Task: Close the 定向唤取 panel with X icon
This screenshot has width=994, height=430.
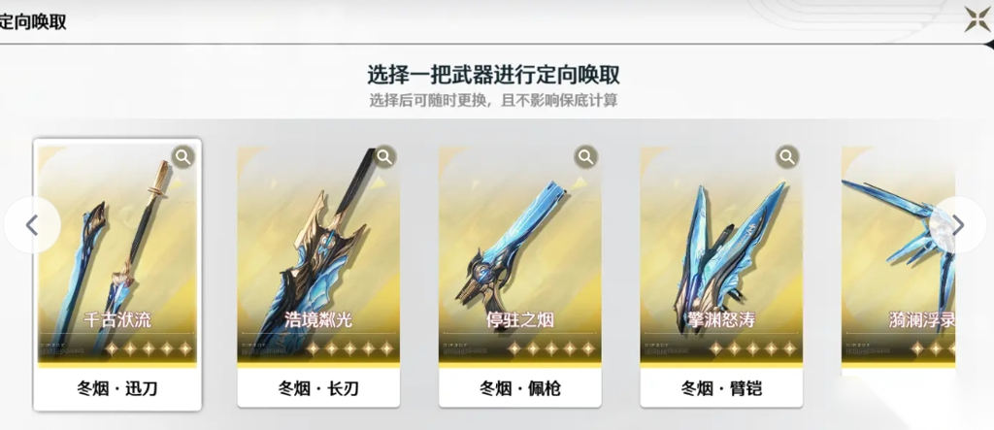Action: [977, 19]
